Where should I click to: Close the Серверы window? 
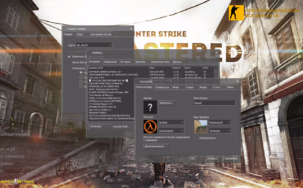click(217, 52)
